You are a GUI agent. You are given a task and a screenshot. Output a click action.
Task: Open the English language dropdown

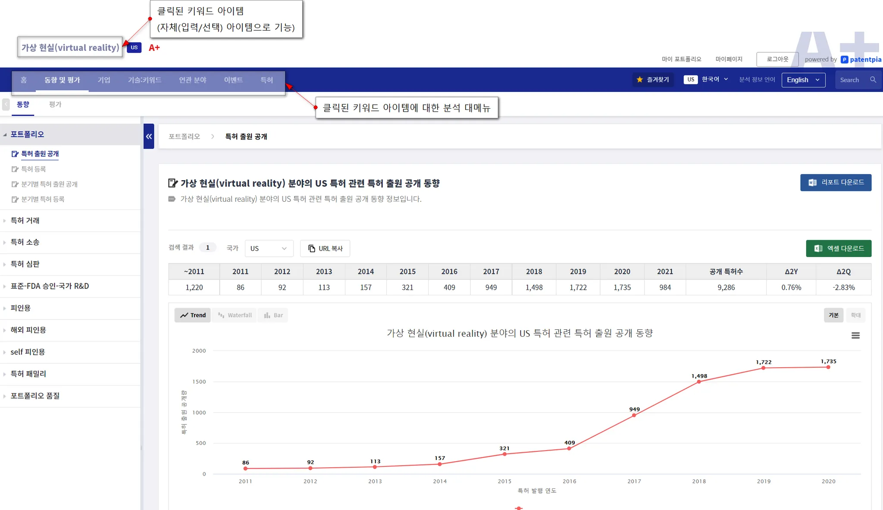pyautogui.click(x=803, y=80)
